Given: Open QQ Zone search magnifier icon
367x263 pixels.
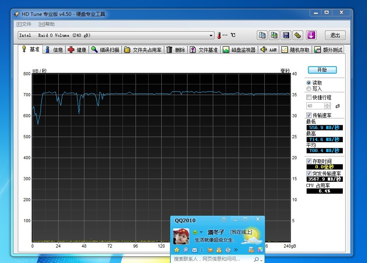Looking at the screenshot, I should click(185, 250).
